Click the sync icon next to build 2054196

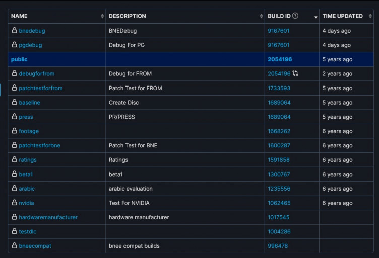295,74
